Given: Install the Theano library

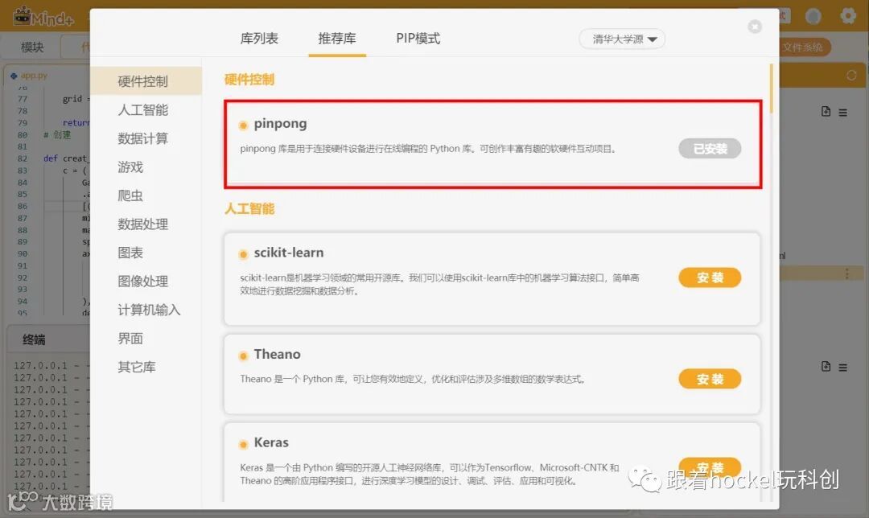Looking at the screenshot, I should (710, 379).
